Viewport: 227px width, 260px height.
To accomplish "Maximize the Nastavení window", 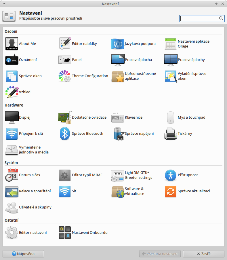I will 216,4.
